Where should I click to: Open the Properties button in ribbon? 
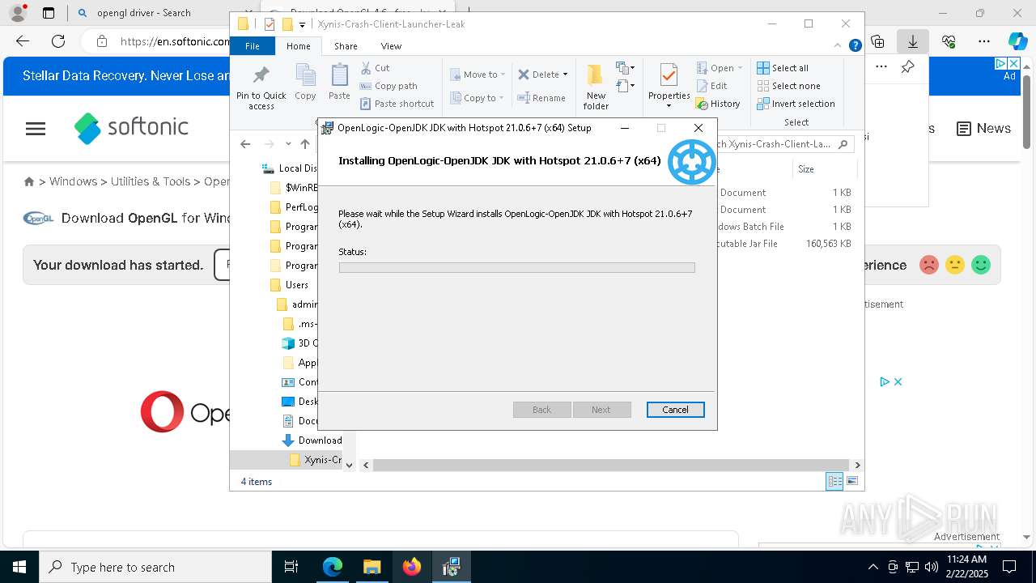(669, 87)
